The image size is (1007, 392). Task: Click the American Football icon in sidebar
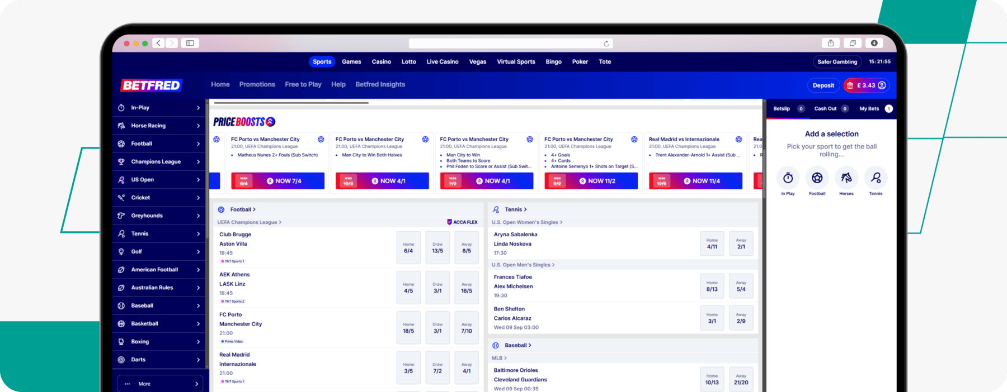pyautogui.click(x=121, y=270)
